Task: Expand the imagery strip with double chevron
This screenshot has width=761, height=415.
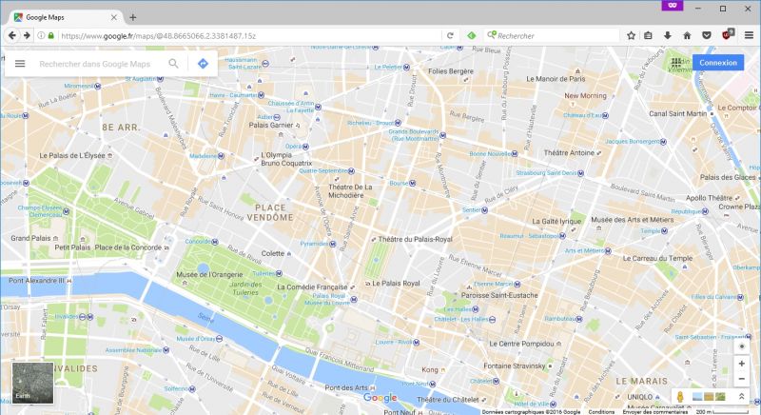Action: pos(742,397)
